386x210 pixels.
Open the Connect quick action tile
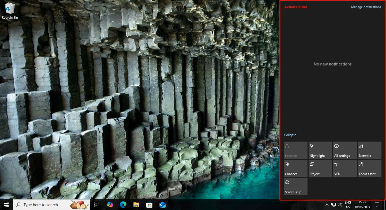[x=296, y=168]
